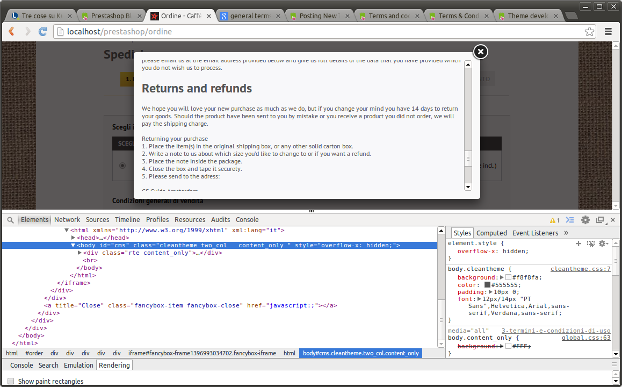The width and height of the screenshot is (622, 387).
Task: Collapse the body#cms node
Action: (x=73, y=245)
